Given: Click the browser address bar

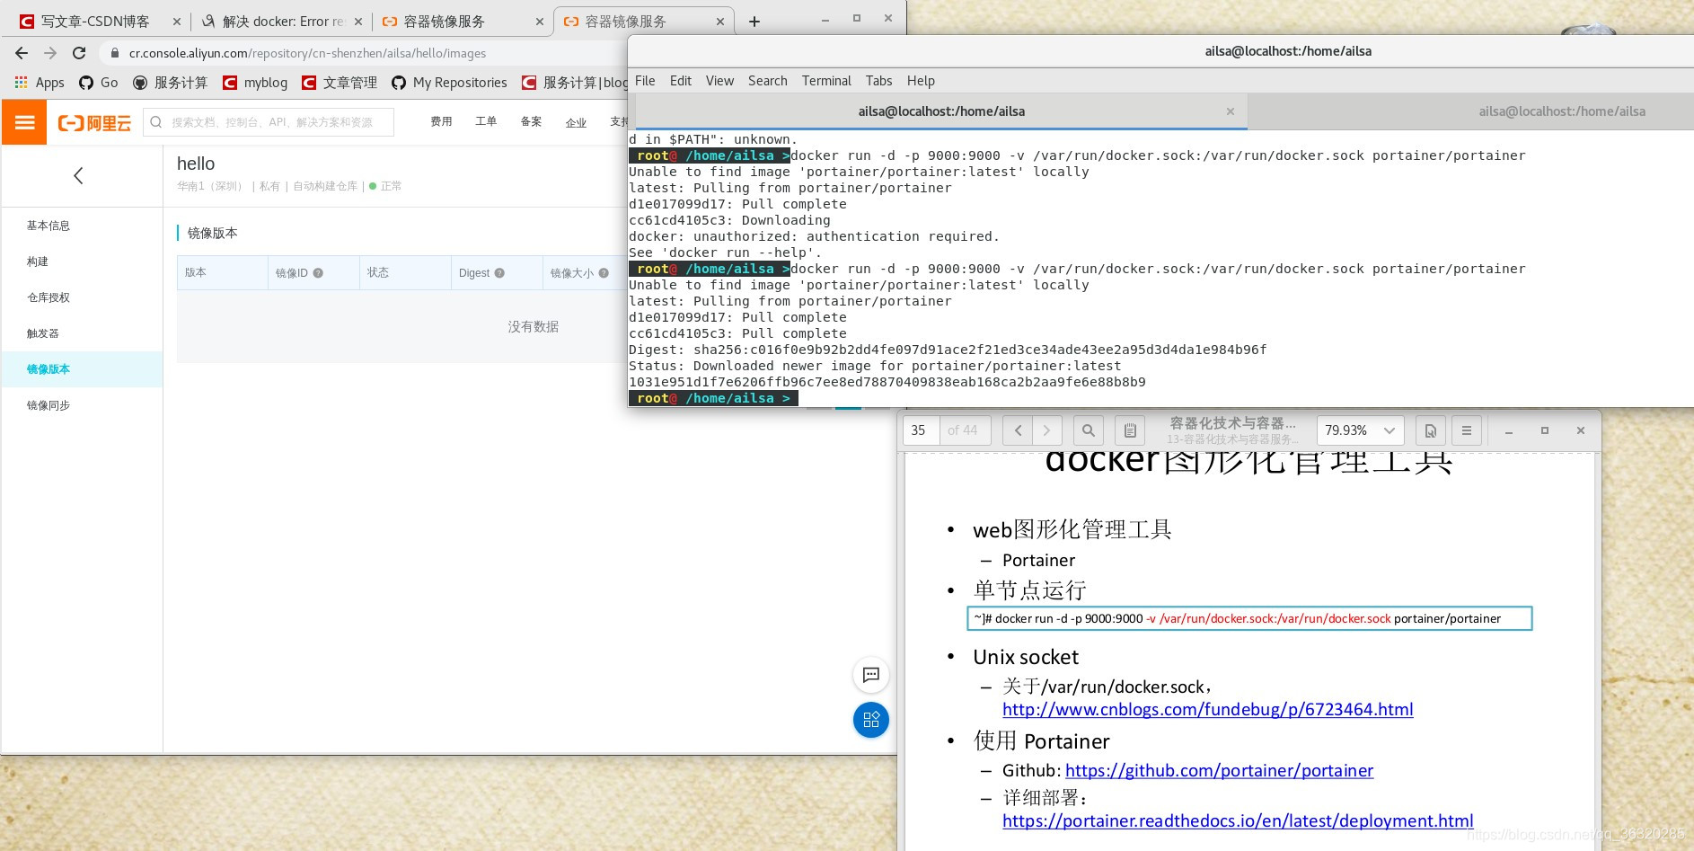Looking at the screenshot, I should pyautogui.click(x=359, y=53).
